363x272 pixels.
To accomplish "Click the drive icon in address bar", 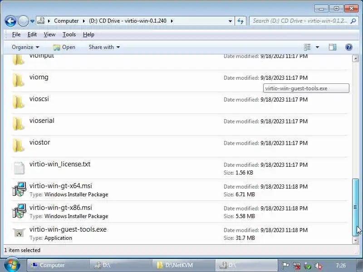I will [41, 21].
